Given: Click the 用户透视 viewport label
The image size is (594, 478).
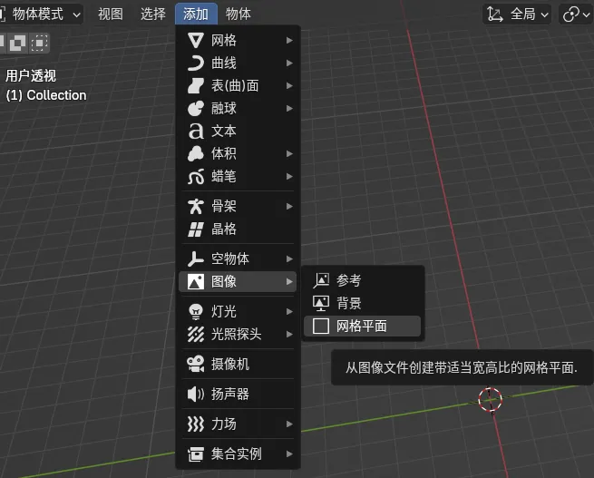Looking at the screenshot, I should coord(31,76).
